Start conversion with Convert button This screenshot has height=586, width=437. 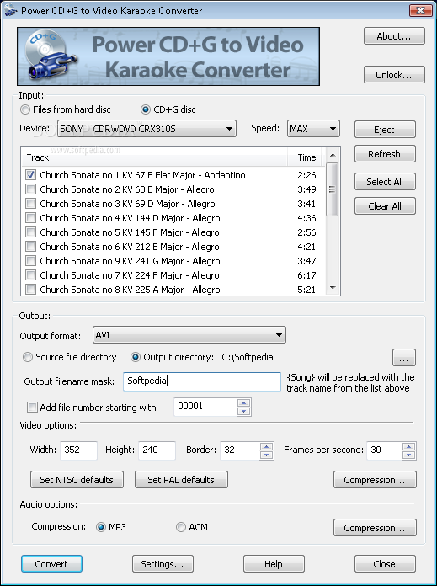coord(51,563)
